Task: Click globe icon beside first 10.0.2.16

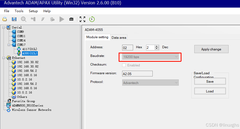Action: [14, 79]
